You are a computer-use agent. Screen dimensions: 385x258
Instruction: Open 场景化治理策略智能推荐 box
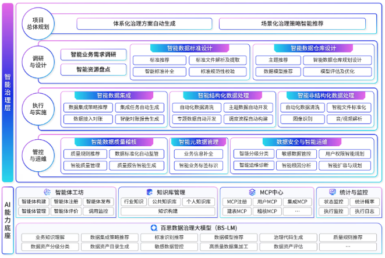click(292, 24)
